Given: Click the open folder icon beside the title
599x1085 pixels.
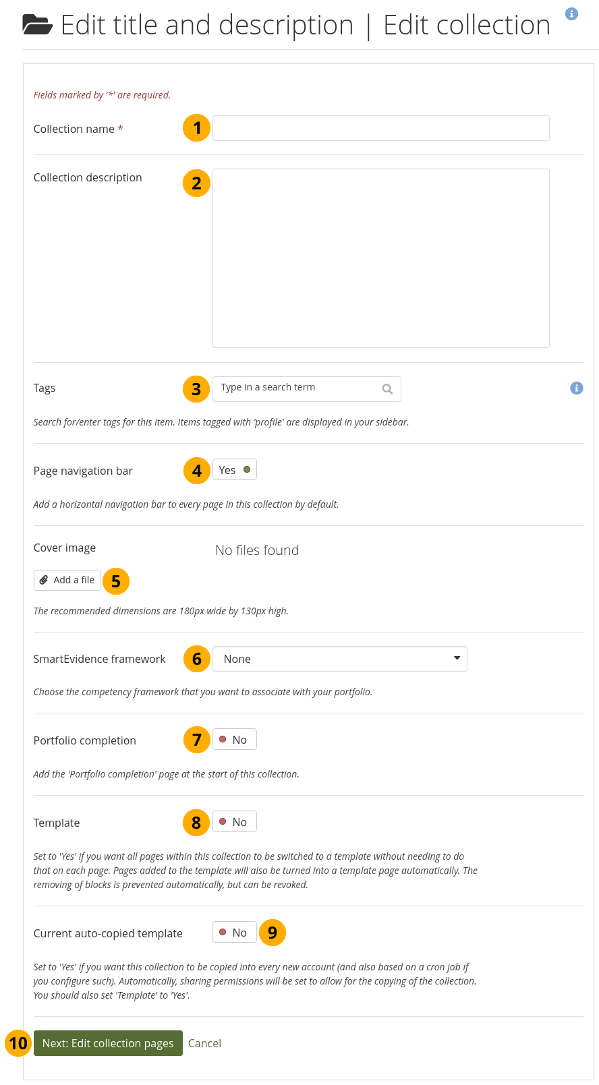Looking at the screenshot, I should (37, 25).
